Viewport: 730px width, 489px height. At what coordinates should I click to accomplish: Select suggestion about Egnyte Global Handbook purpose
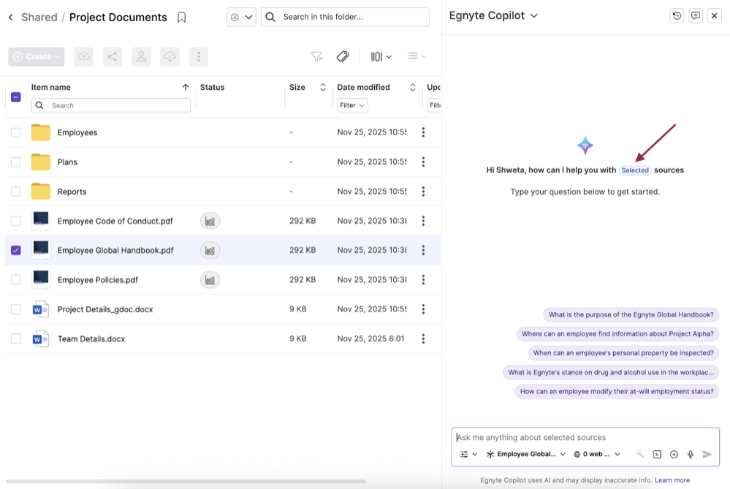[x=631, y=315]
